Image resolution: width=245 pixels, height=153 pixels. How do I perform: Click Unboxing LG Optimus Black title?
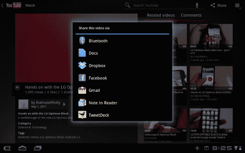click(x=160, y=134)
